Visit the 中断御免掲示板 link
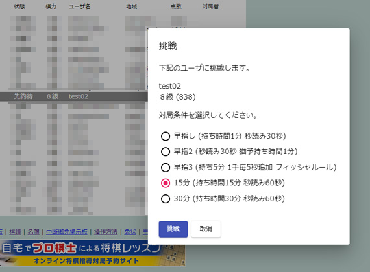370x272 pixels. click(x=67, y=232)
